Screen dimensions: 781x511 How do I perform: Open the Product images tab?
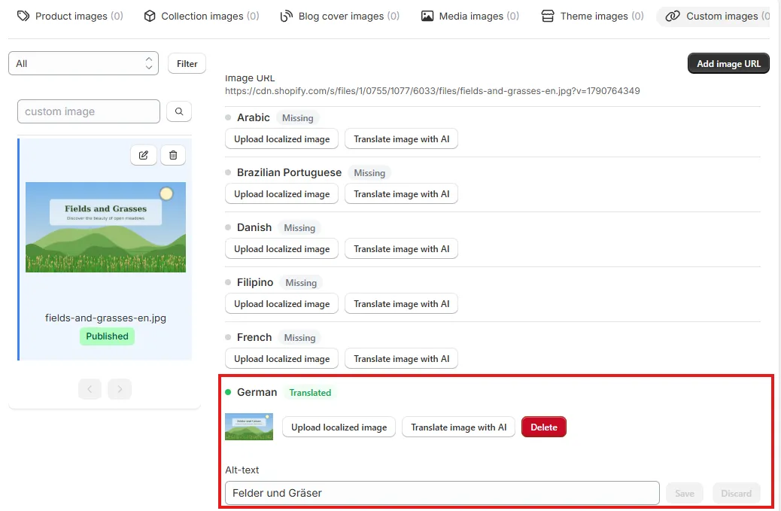coord(70,16)
